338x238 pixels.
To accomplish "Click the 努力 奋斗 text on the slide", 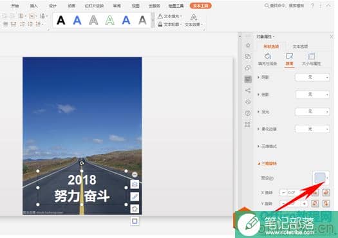I will click(82, 196).
